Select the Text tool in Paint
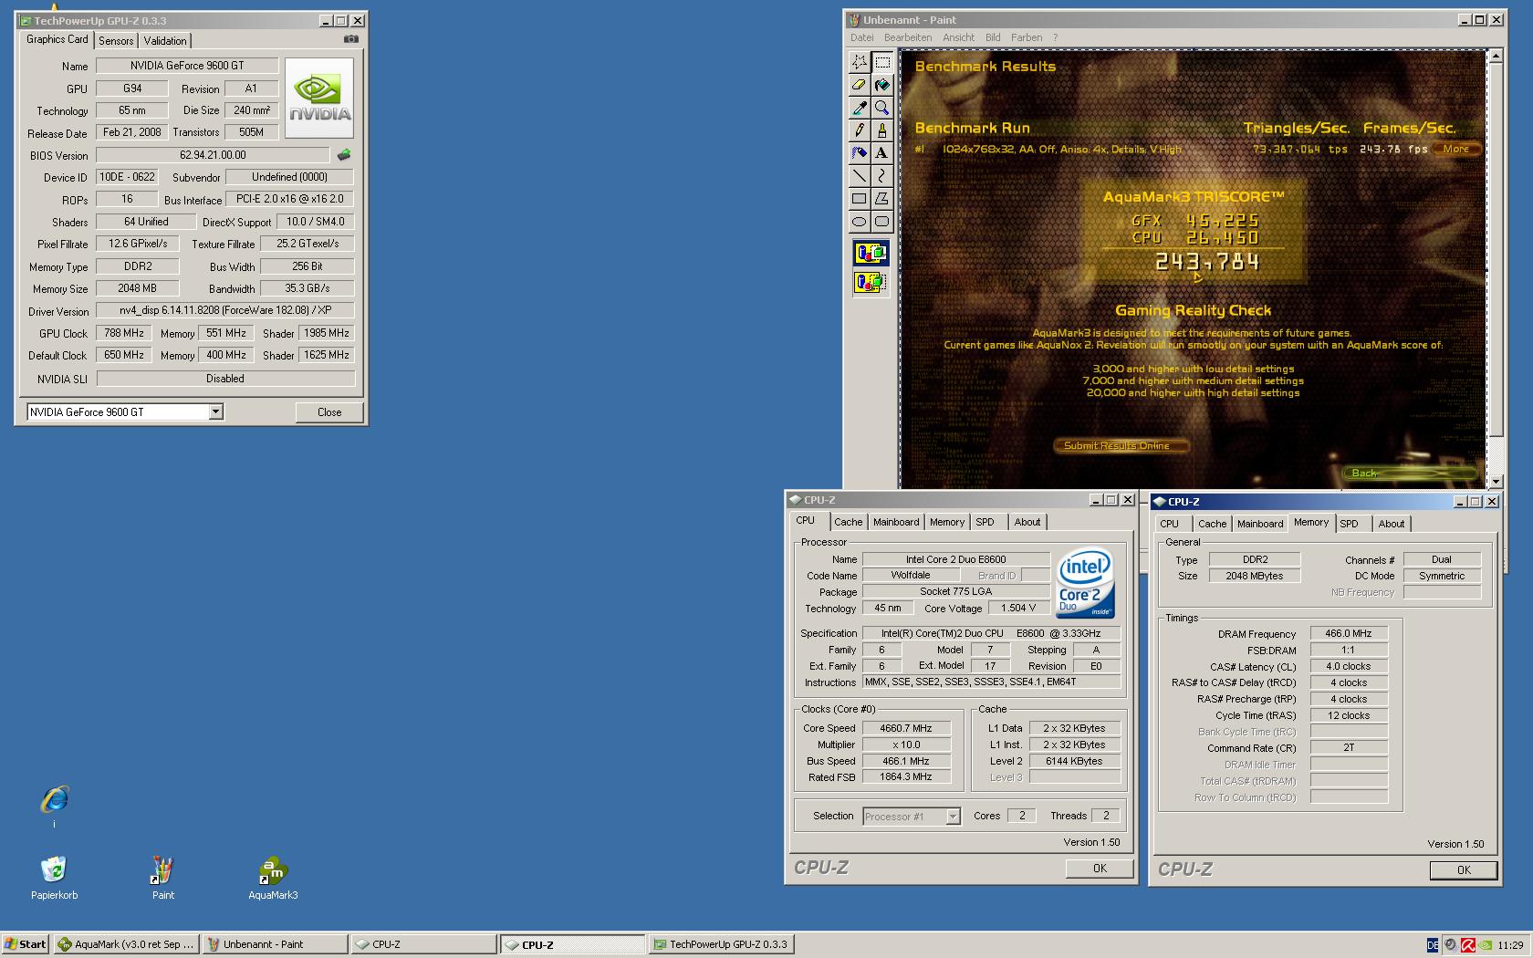Viewport: 1533px width, 958px height. 882,153
